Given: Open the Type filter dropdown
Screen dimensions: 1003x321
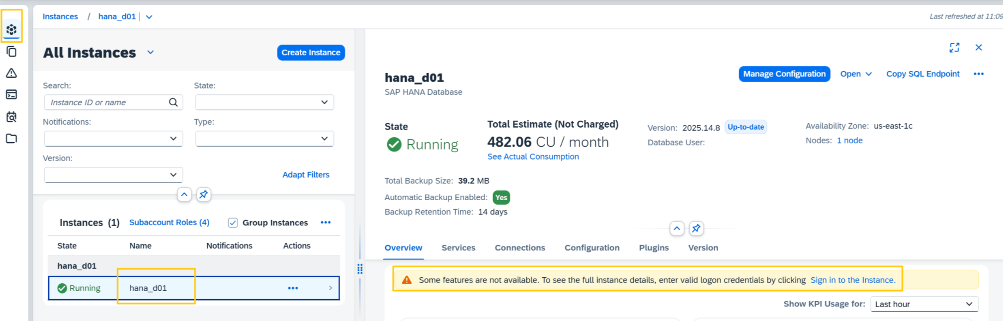Looking at the screenshot, I should click(x=264, y=139).
